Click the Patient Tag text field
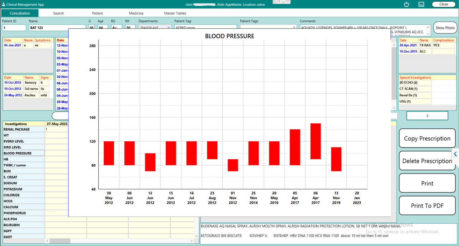This screenshot has width=459, height=246. coord(205,27)
